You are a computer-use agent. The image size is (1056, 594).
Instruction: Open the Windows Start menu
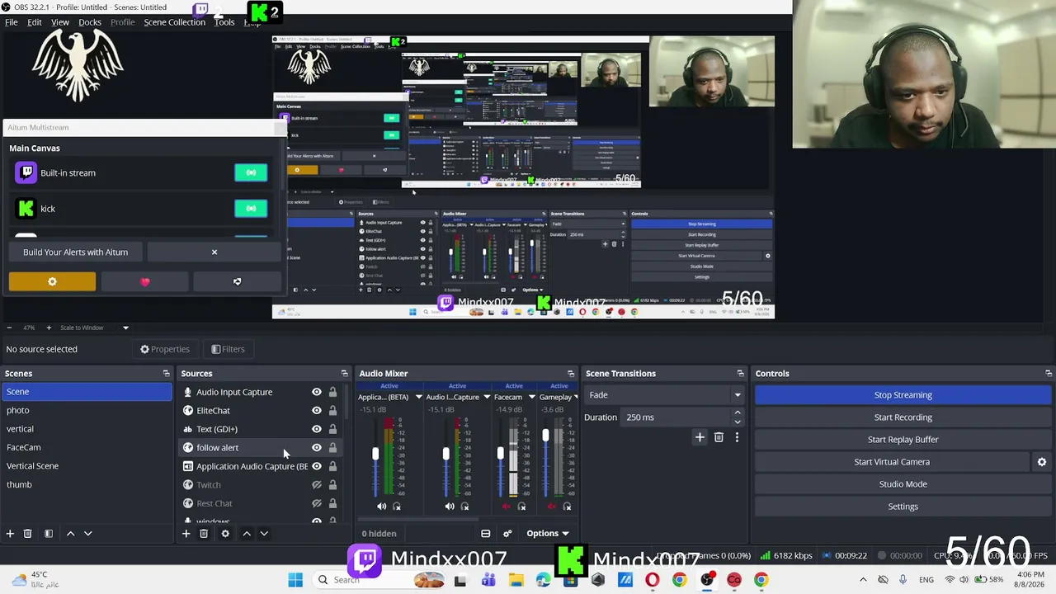pos(295,580)
